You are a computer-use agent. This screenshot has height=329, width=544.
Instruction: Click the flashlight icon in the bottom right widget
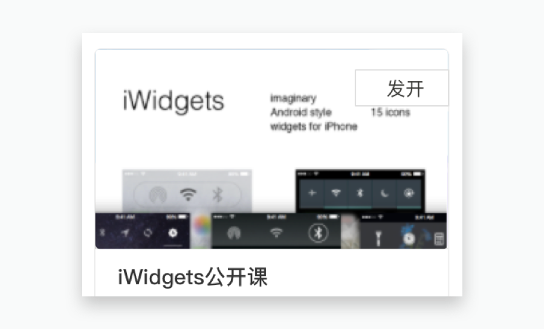click(x=378, y=238)
